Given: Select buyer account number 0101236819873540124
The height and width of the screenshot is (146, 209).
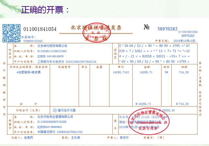Looking at the screenshot, I should click(81, 62).
